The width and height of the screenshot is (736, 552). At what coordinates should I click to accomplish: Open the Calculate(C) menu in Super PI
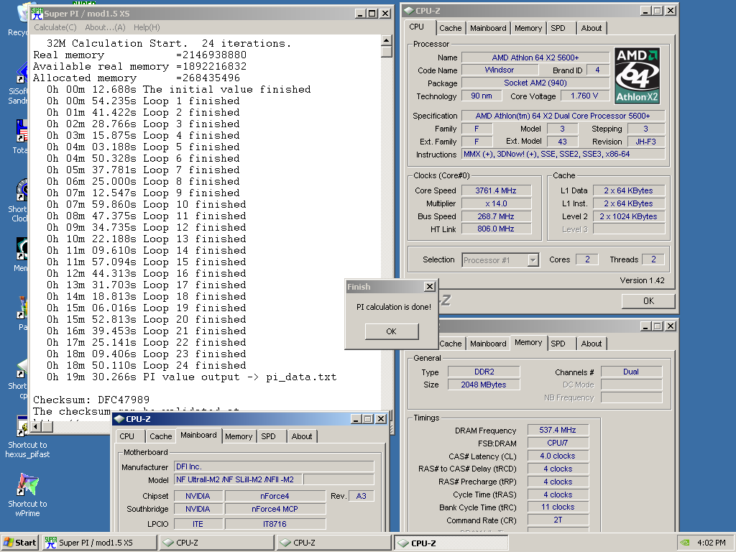pyautogui.click(x=55, y=27)
